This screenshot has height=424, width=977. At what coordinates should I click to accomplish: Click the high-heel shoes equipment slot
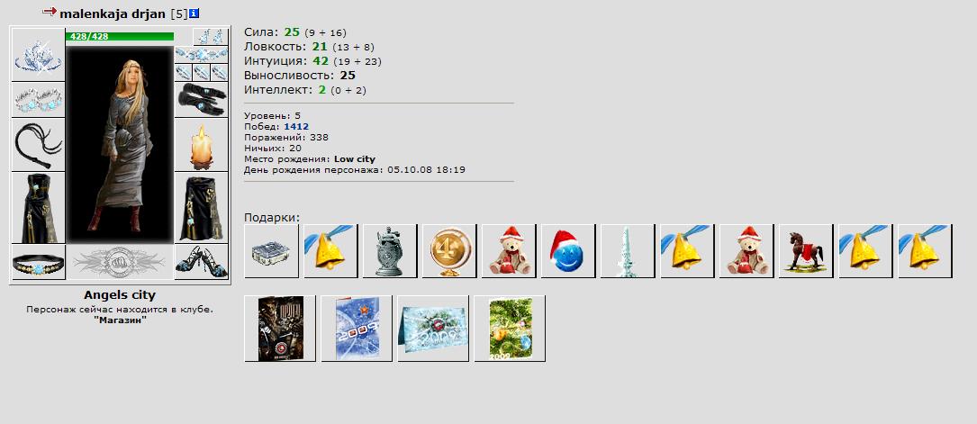tap(202, 261)
